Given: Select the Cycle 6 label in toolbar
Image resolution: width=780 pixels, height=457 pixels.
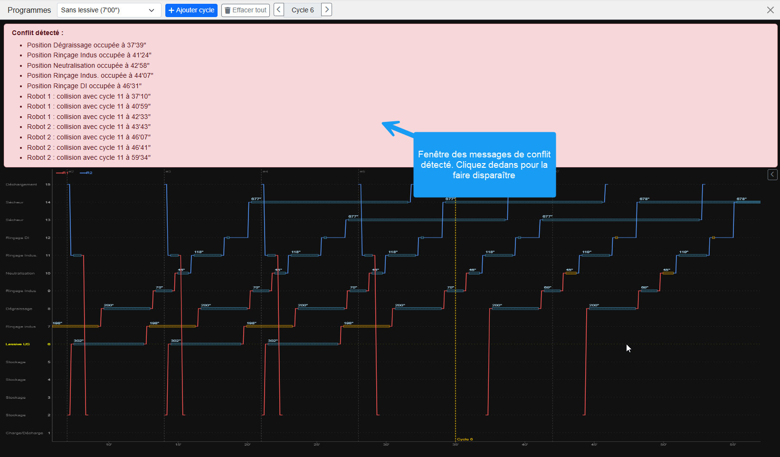Looking at the screenshot, I should (303, 10).
